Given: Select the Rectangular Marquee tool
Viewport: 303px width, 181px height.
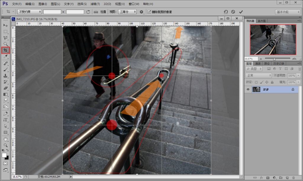Looking at the screenshot, I should tap(5, 31).
